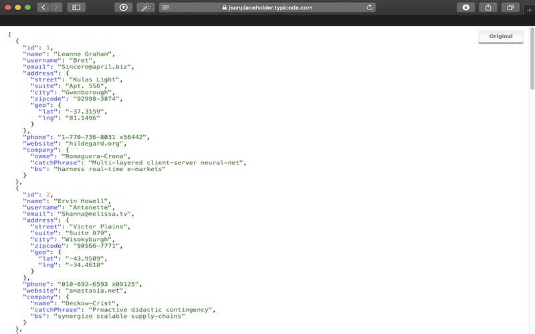
Task: Click the website "anastasia.net"
Action: pyautogui.click(x=94, y=291)
